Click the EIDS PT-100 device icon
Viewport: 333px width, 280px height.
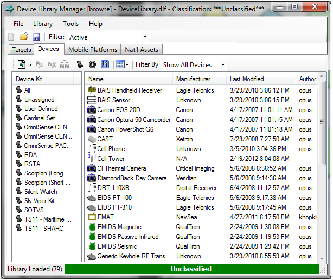point(92,198)
